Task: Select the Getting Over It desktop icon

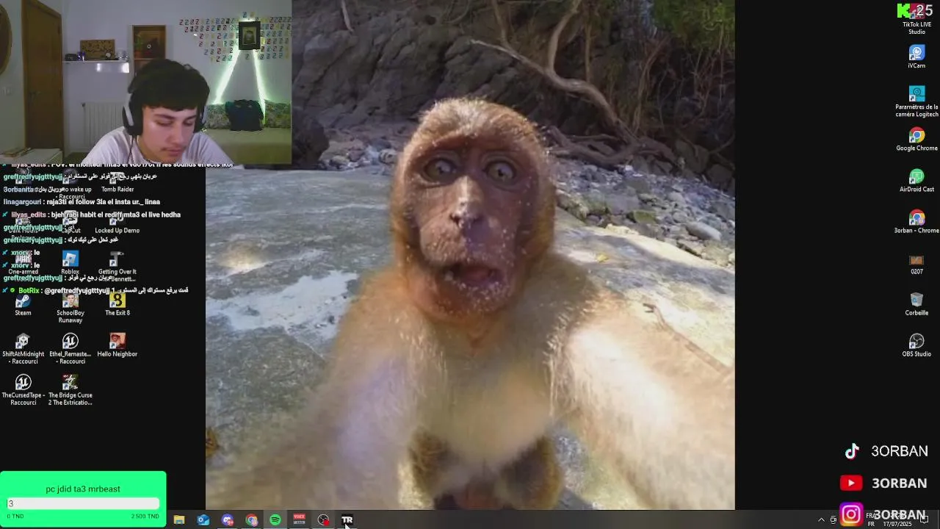Action: [x=117, y=267]
